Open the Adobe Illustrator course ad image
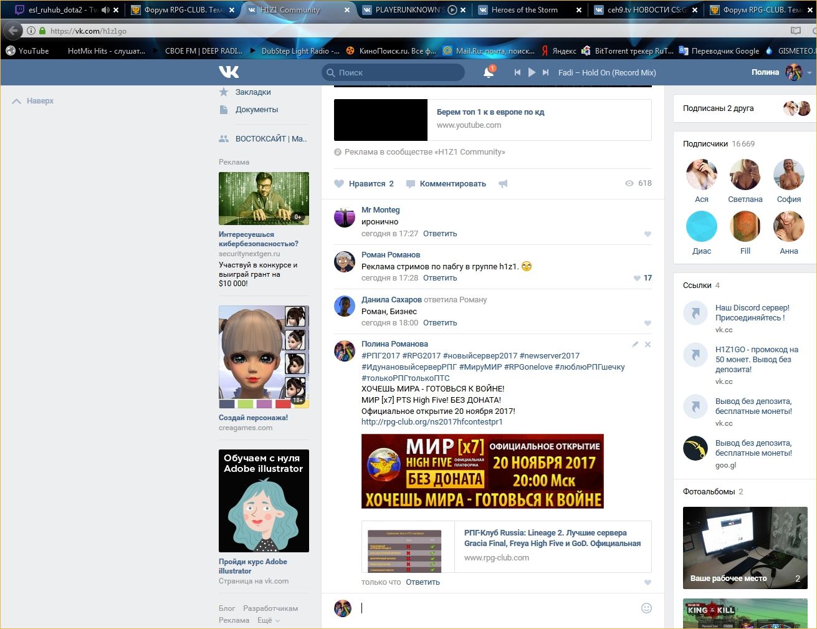This screenshot has width=817, height=629. pos(264,501)
